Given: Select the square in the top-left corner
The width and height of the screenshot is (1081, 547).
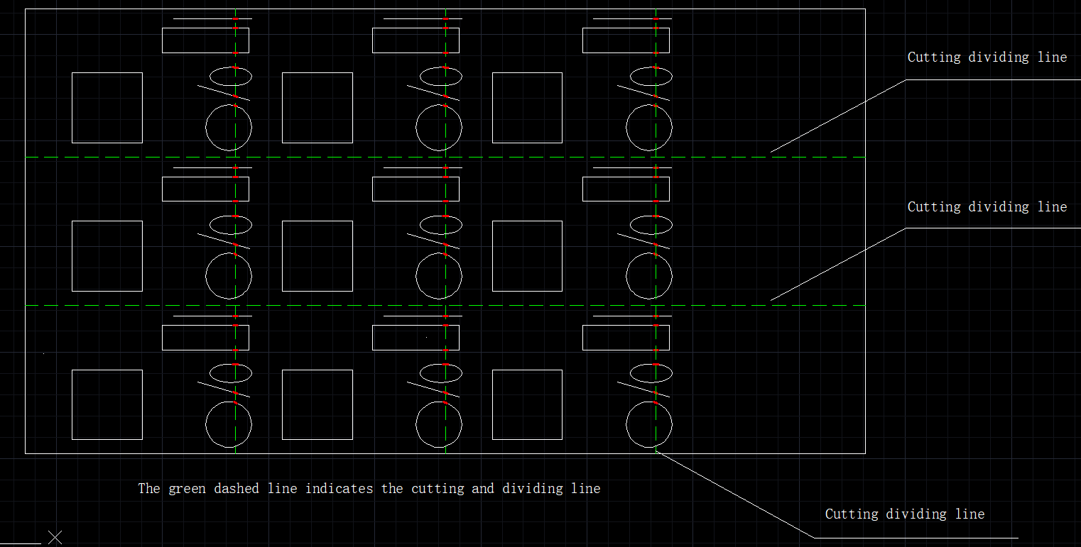Looking at the screenshot, I should pos(72,108).
